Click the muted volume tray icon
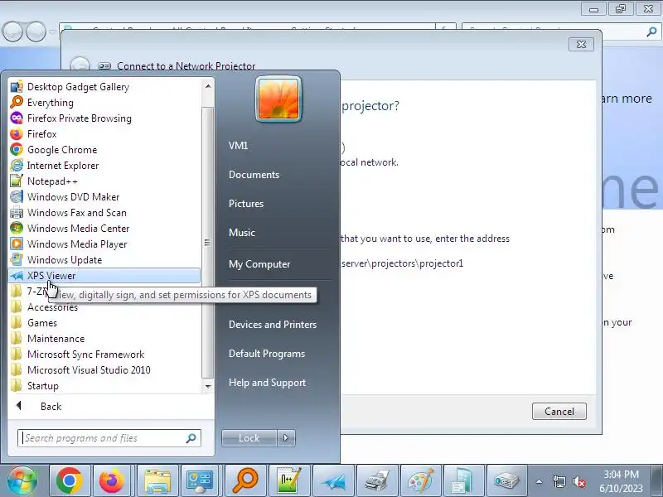The width and height of the screenshot is (663, 497). pos(578,481)
